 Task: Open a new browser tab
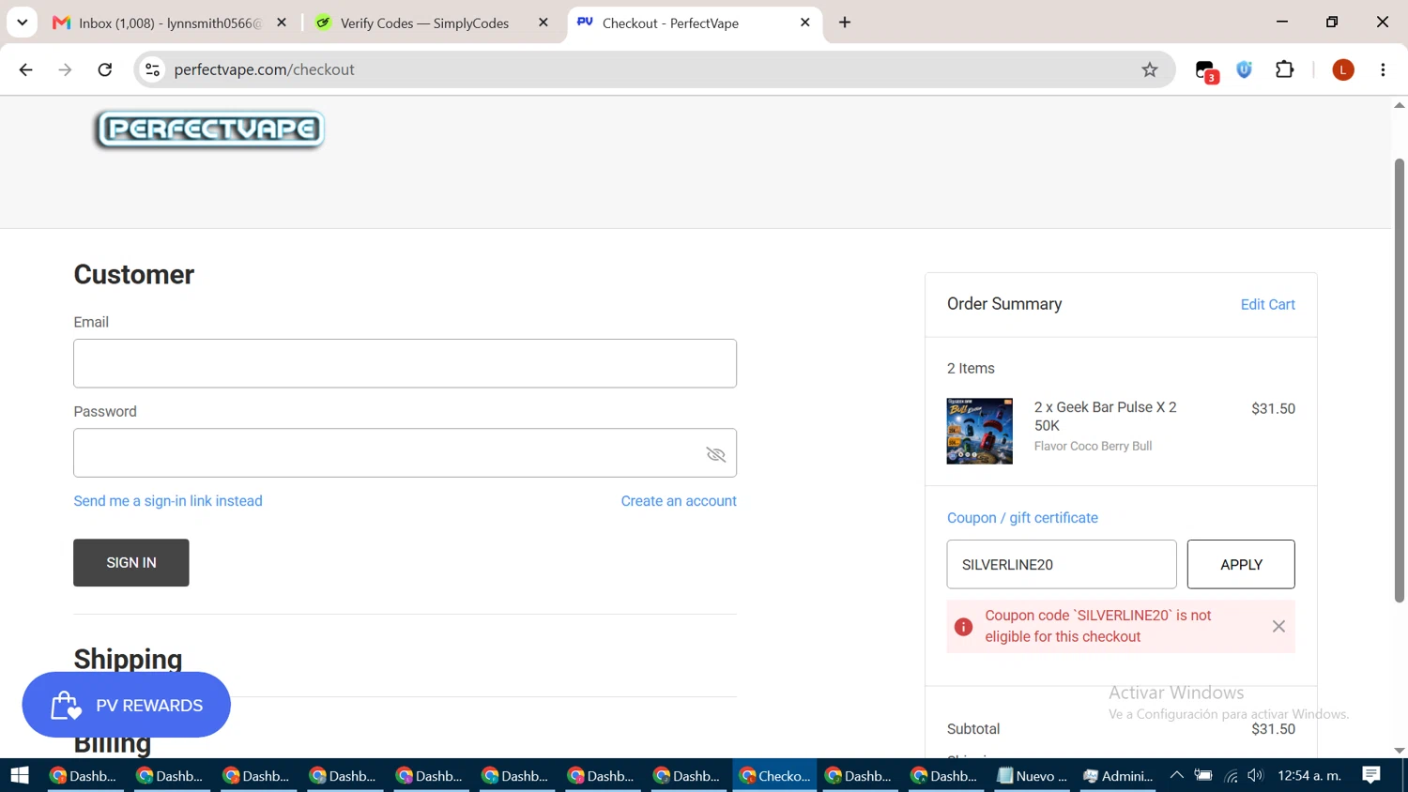click(x=845, y=23)
